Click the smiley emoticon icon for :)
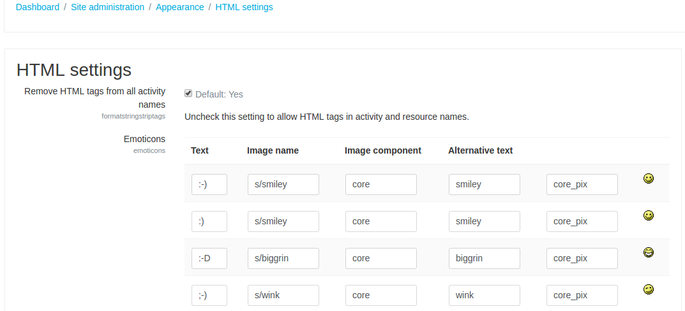This screenshot has width=685, height=311. point(649,215)
